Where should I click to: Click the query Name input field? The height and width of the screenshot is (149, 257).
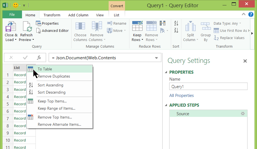pos(208,86)
